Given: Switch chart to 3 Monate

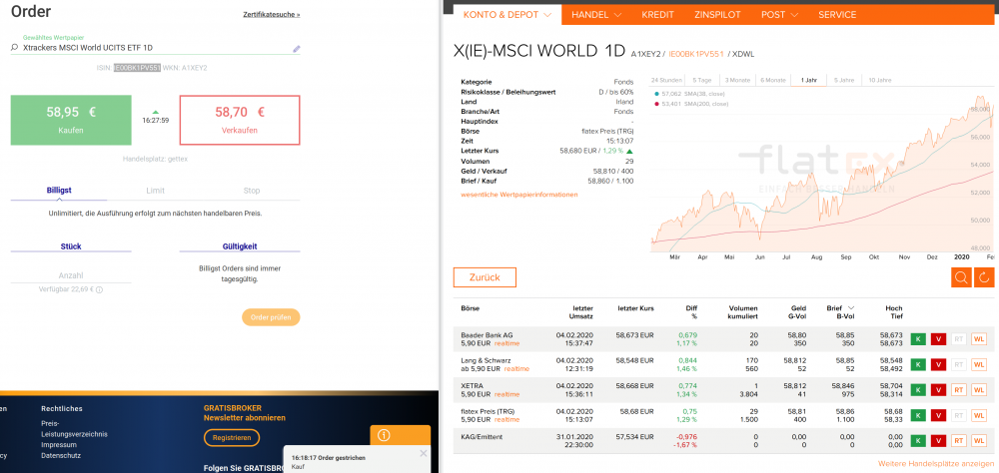Looking at the screenshot, I should pos(737,80).
